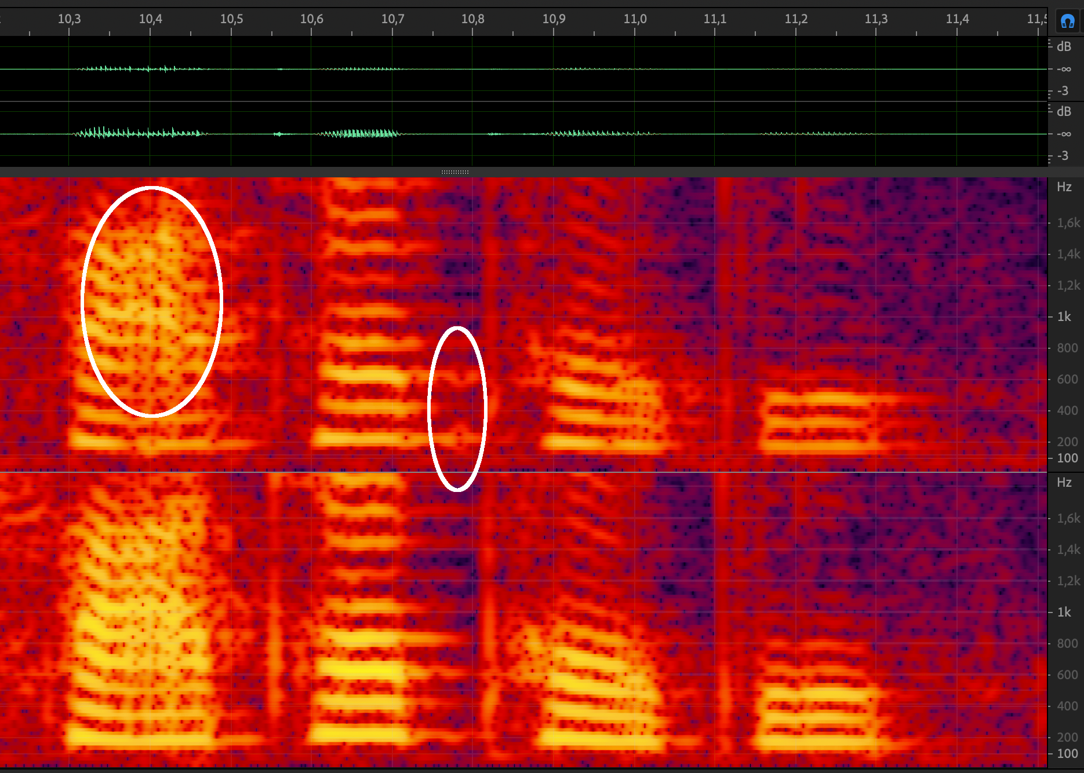Click the 400 mark on the lower frequency scale

click(x=1067, y=706)
